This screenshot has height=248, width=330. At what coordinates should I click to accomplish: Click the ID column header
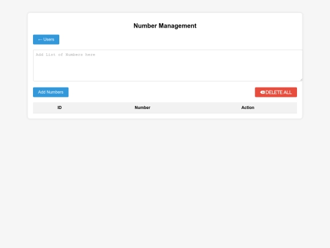[59, 108]
